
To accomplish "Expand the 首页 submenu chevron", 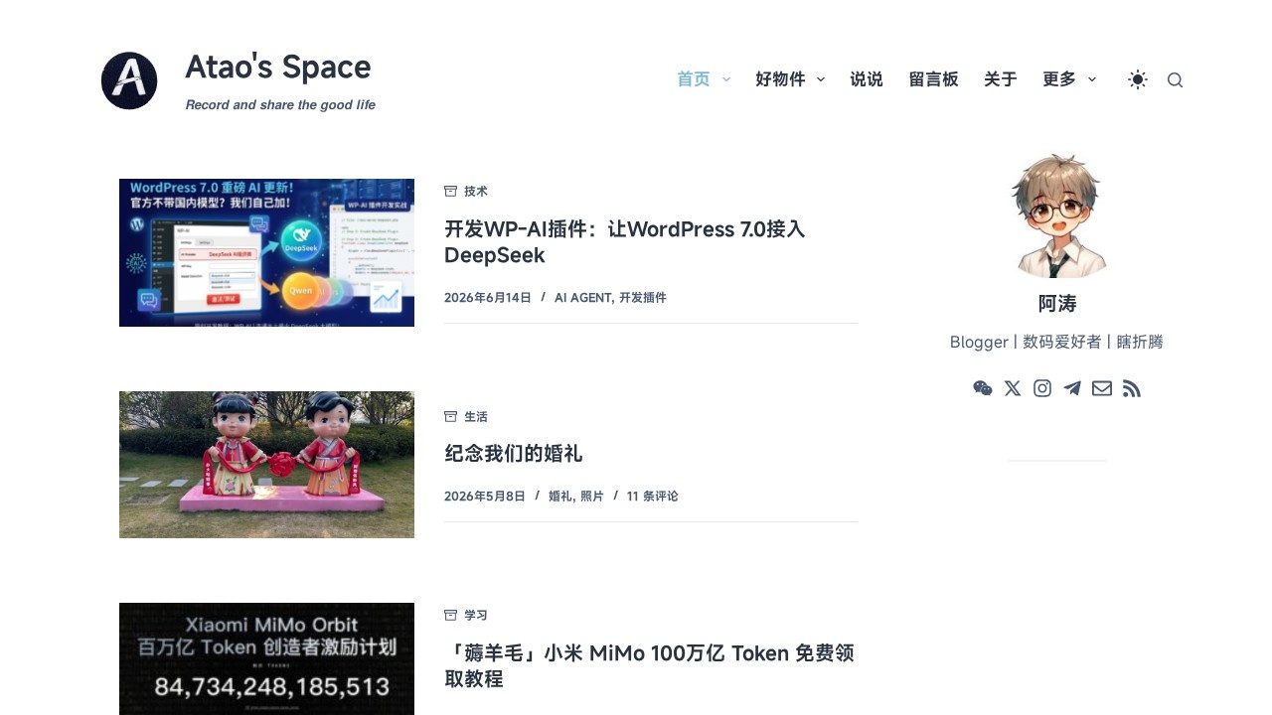I will (x=726, y=79).
